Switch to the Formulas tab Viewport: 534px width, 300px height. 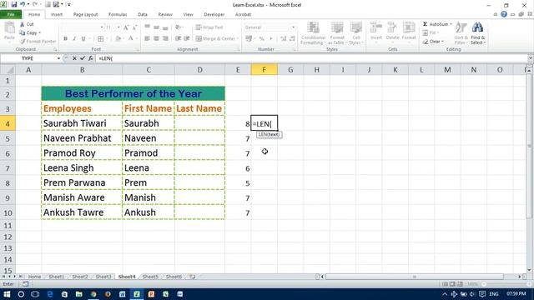[118, 15]
